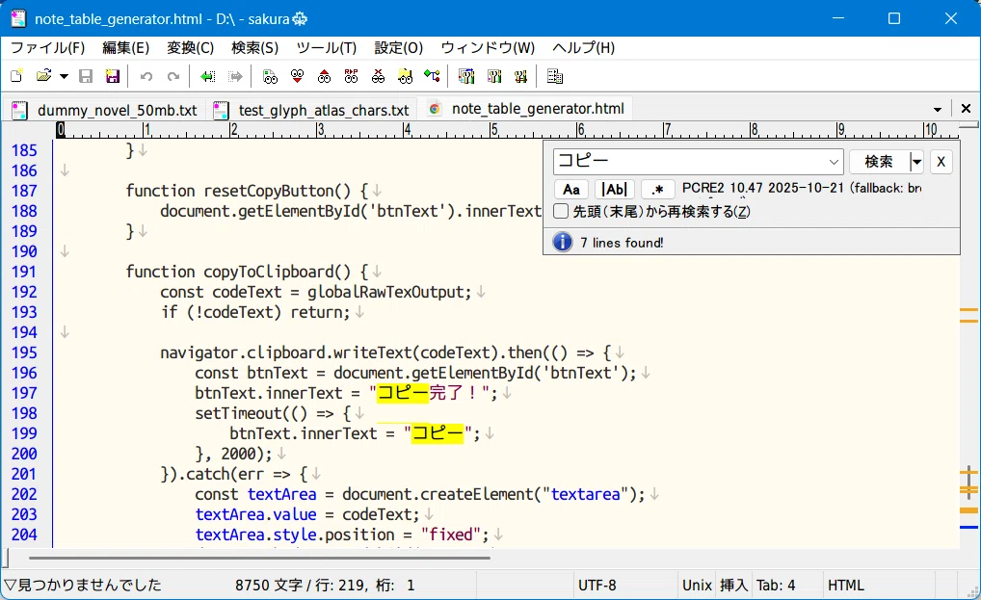Image resolution: width=981 pixels, height=600 pixels.
Task: Toggle regular expression .* option
Action: coord(657,190)
